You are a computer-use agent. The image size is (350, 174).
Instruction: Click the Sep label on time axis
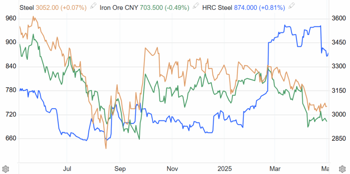click(x=120, y=168)
